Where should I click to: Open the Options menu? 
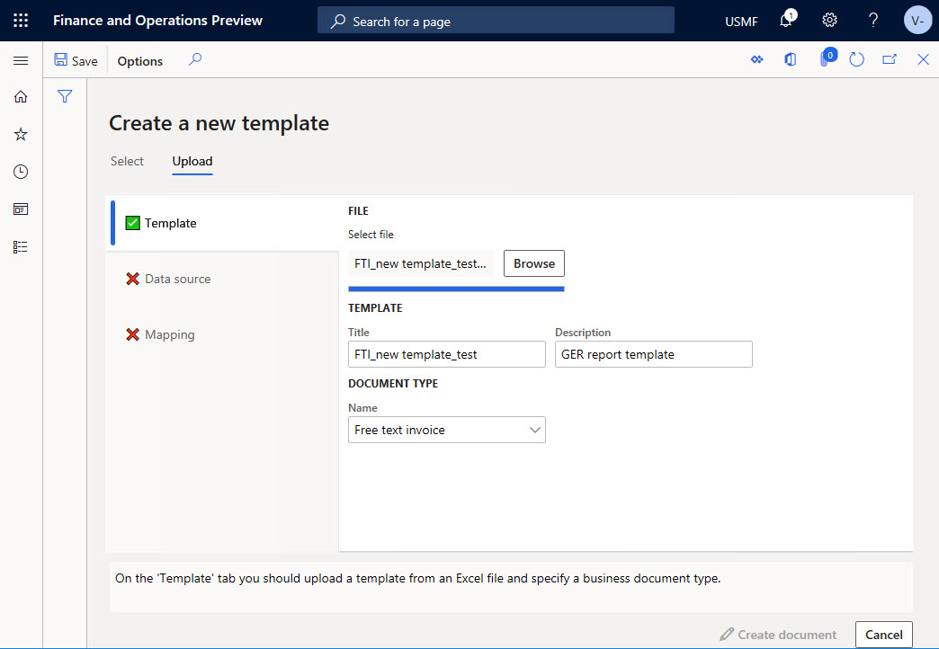140,61
